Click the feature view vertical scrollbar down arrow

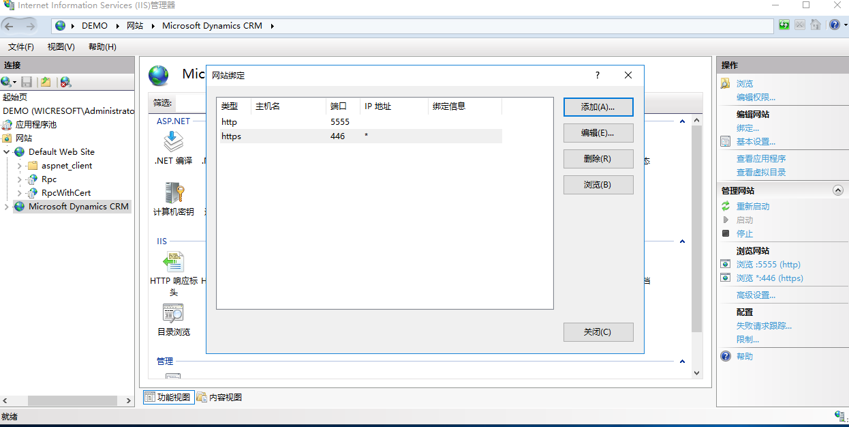tap(696, 373)
